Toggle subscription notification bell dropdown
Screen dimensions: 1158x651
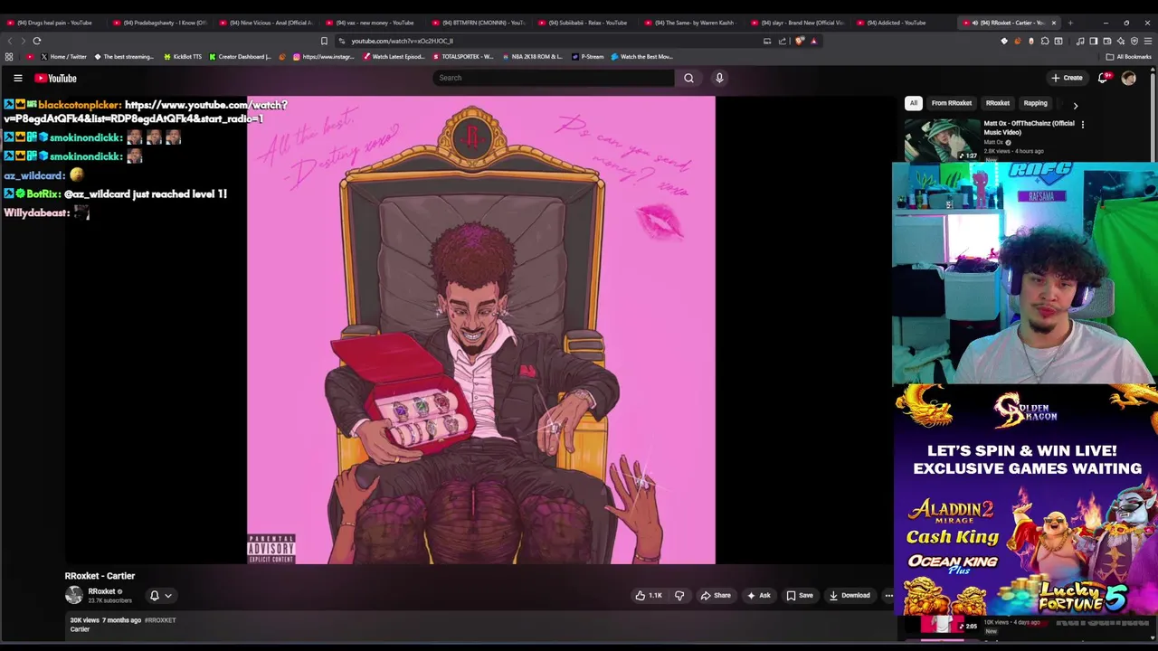click(x=160, y=595)
